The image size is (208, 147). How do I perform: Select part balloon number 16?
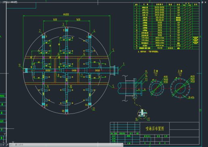pos(137,119)
